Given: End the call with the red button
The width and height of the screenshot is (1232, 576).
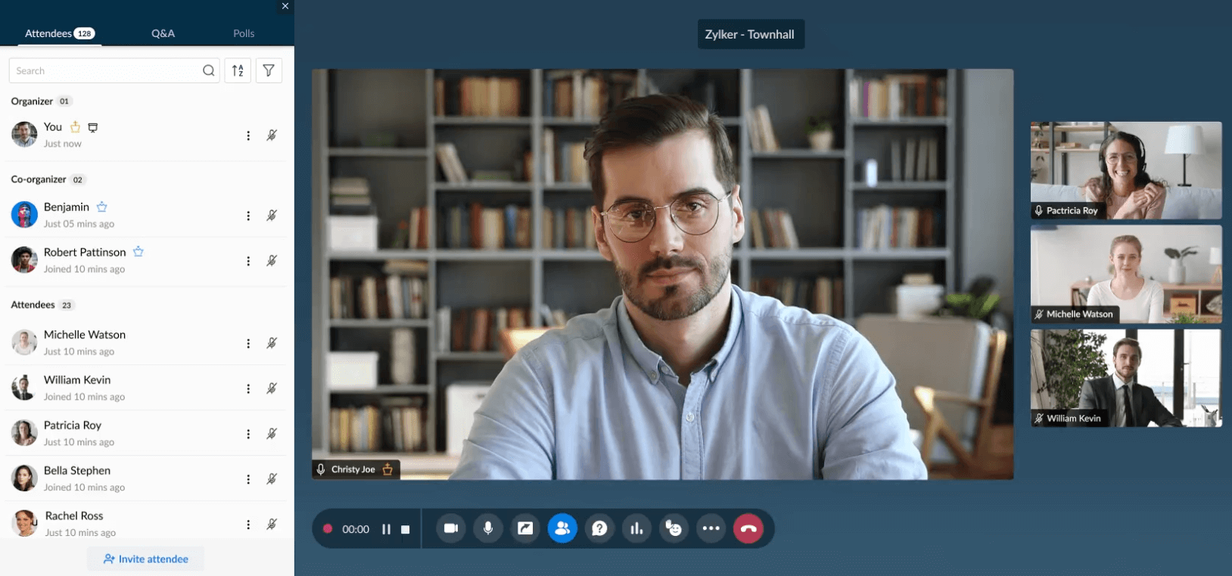Looking at the screenshot, I should click(x=748, y=528).
